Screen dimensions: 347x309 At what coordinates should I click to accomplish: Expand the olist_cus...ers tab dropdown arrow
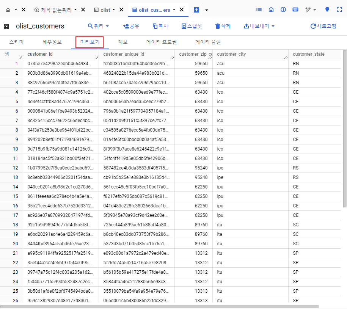point(174,10)
